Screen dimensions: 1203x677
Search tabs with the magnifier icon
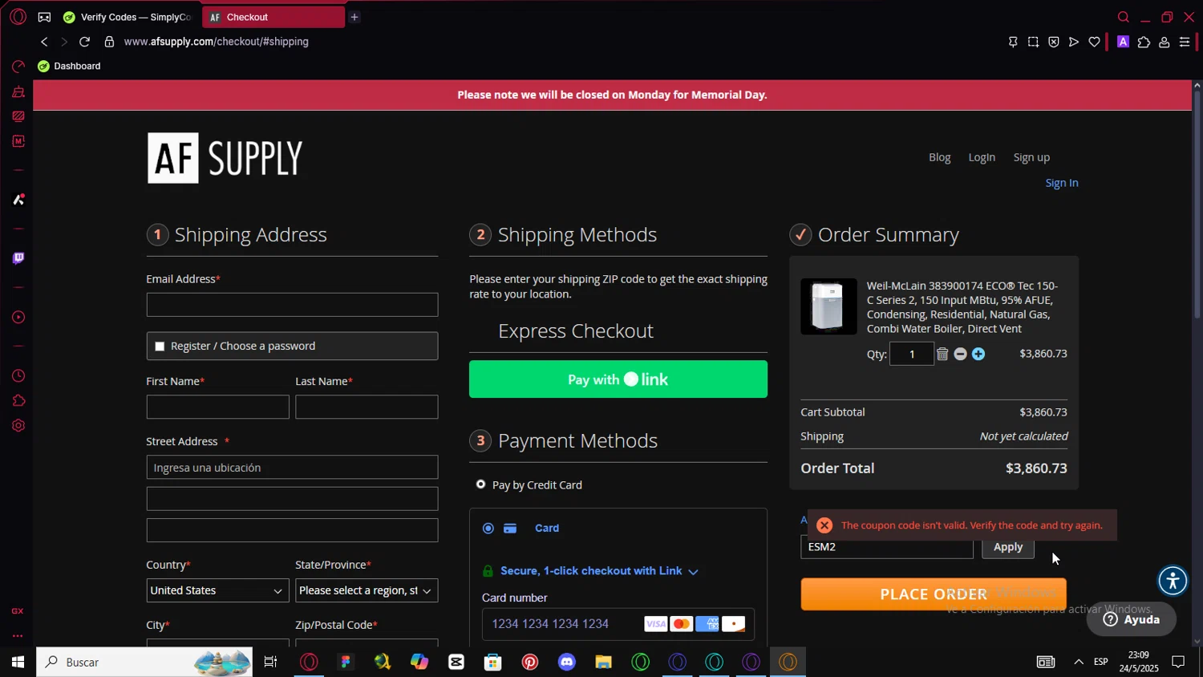click(x=1124, y=17)
